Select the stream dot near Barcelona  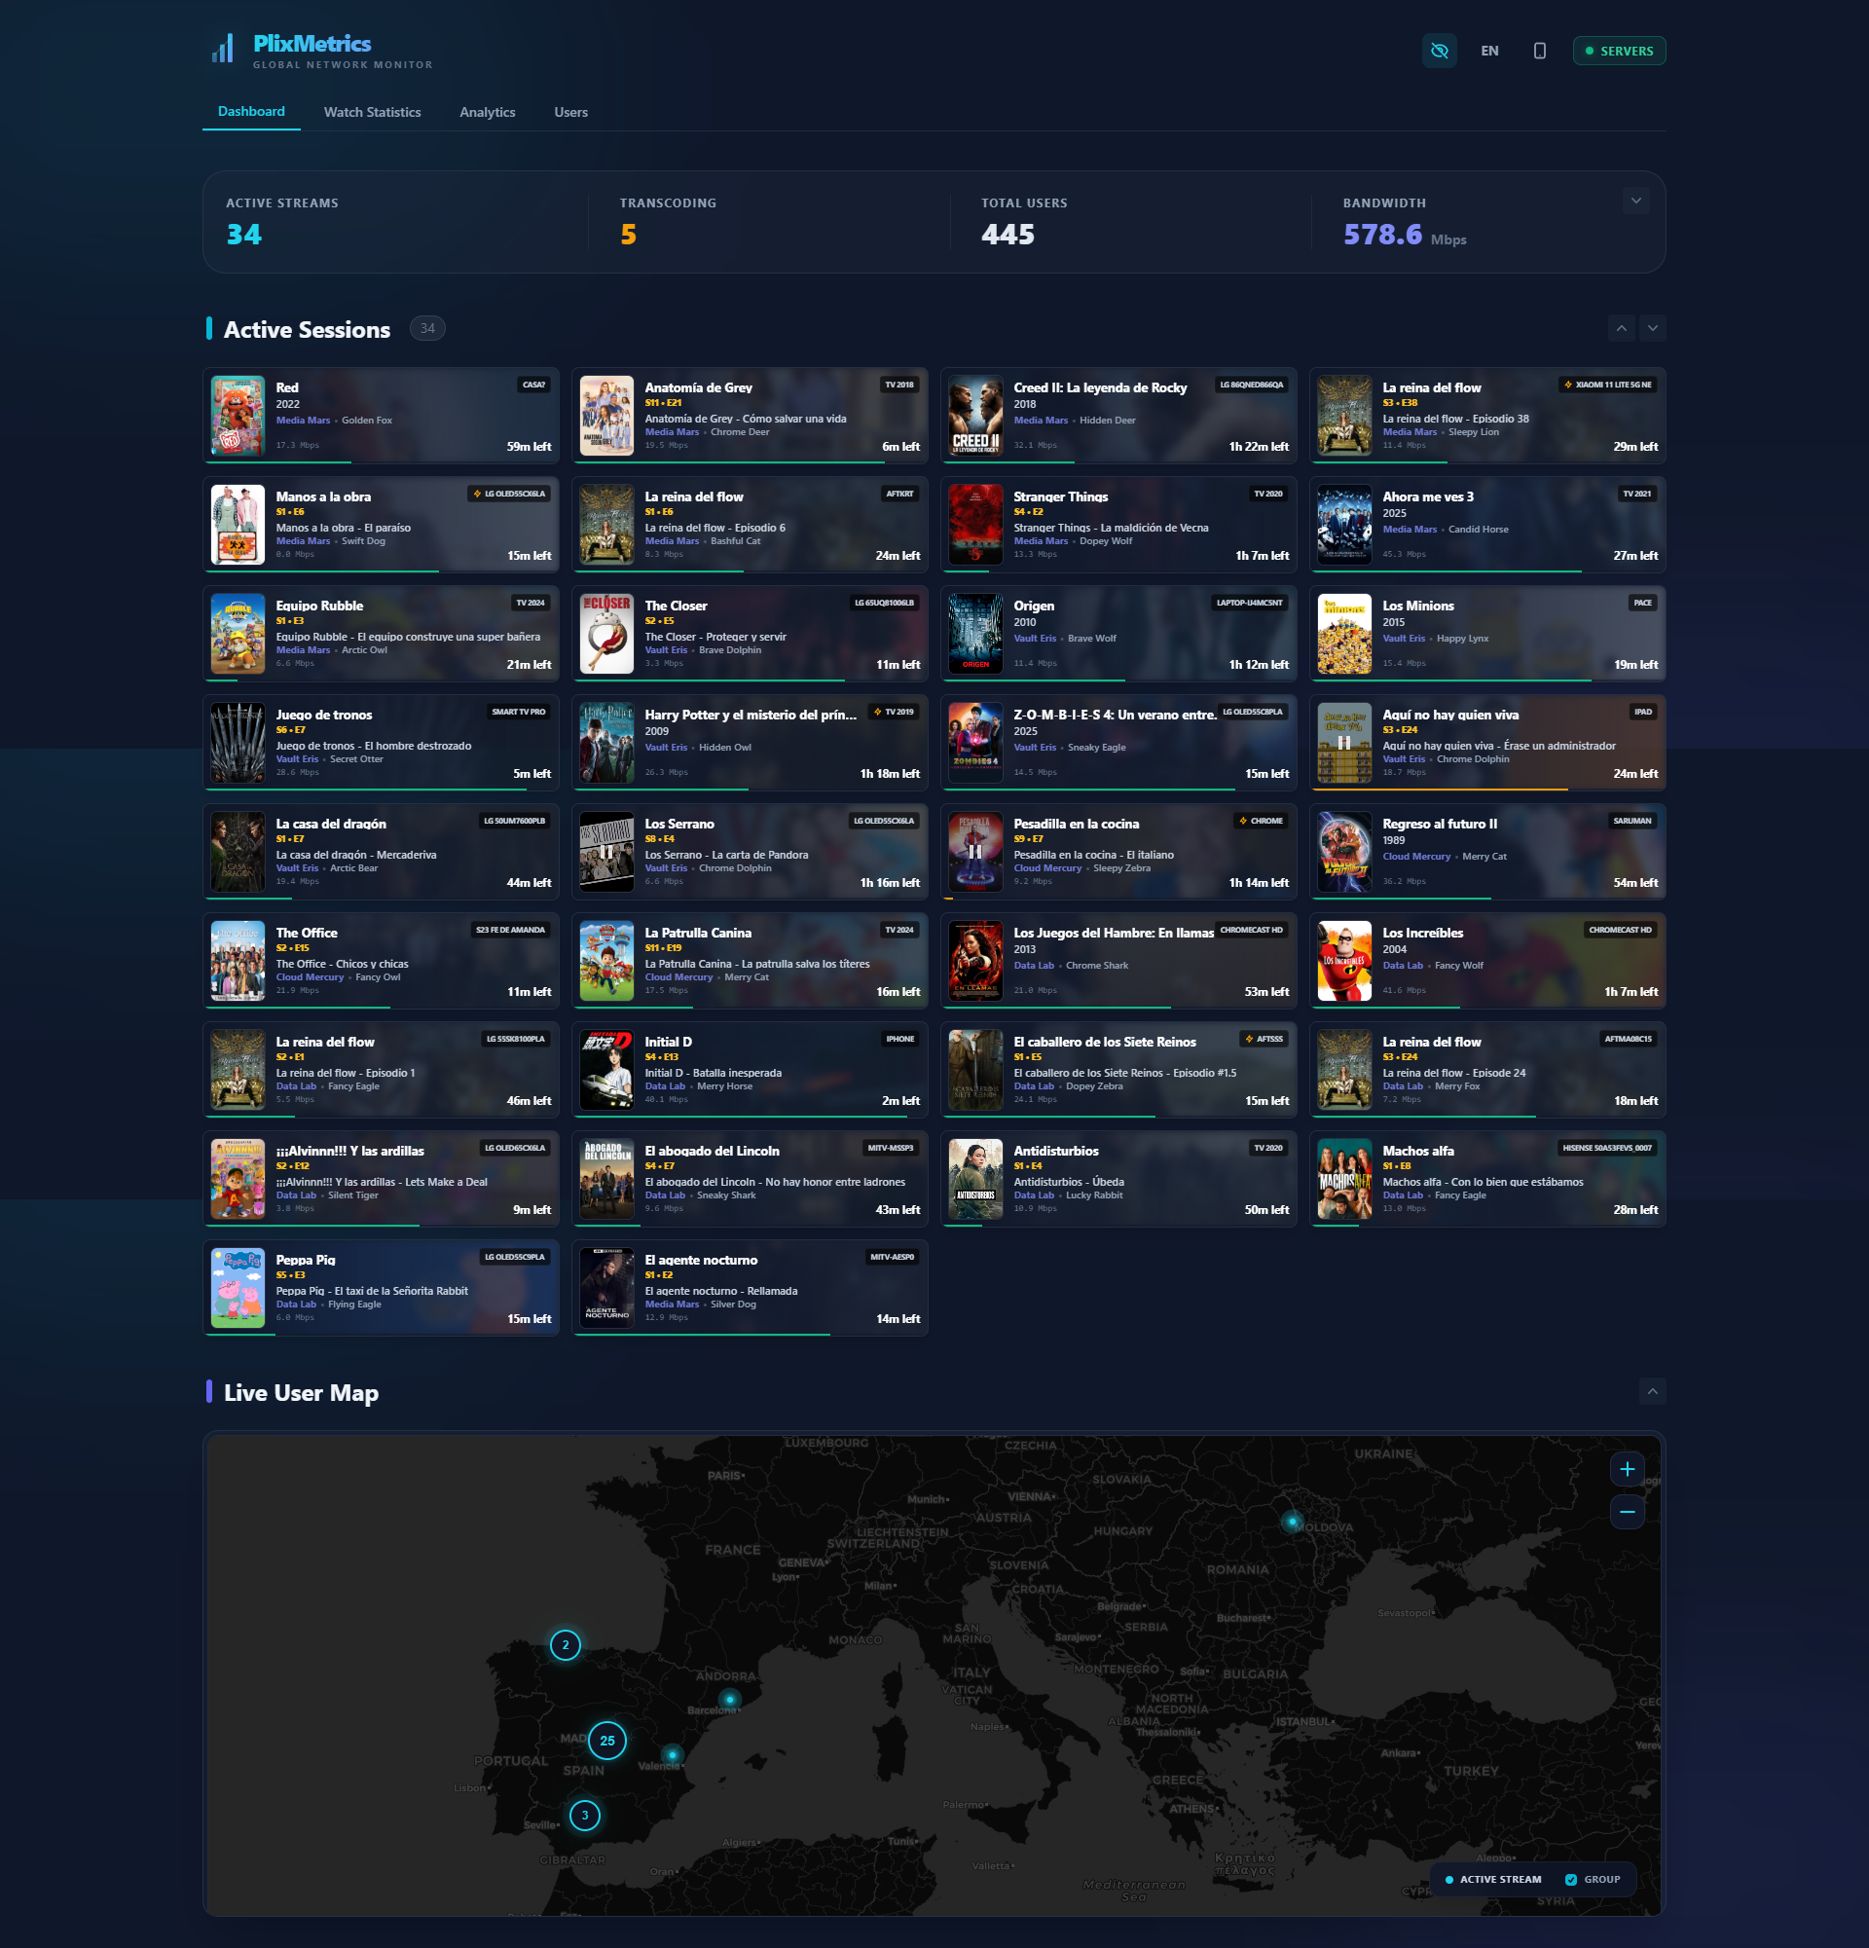tap(730, 1700)
